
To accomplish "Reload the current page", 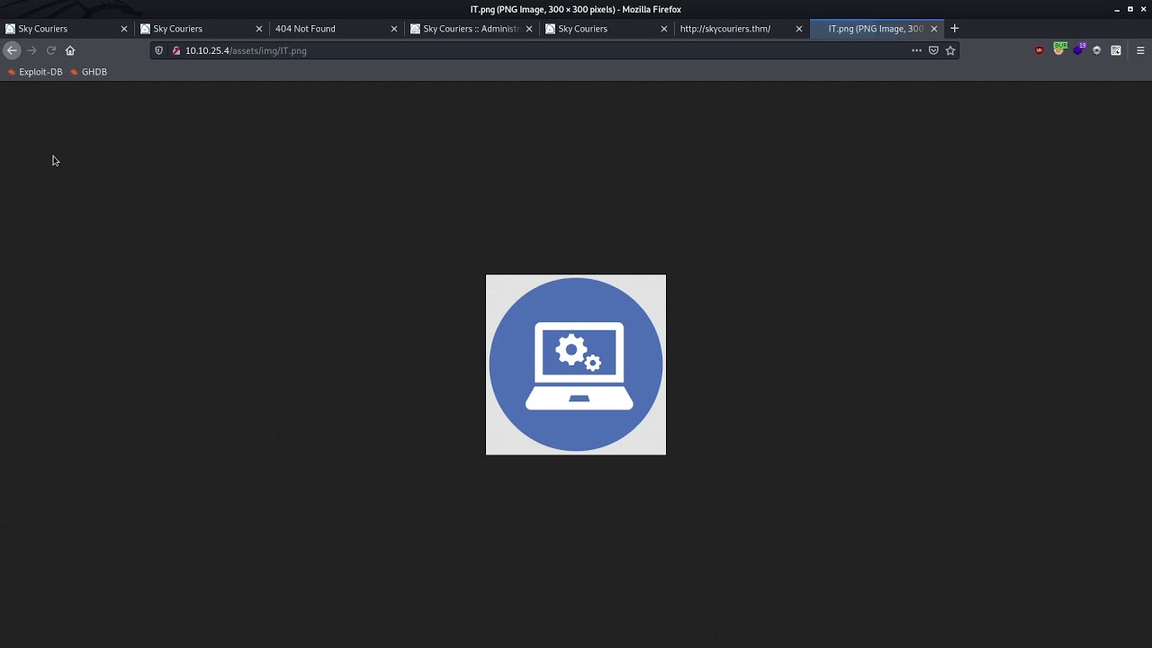I will click(51, 50).
